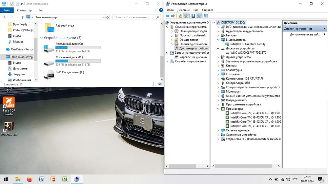Select Управление дисками in console tree

pos(193,57)
